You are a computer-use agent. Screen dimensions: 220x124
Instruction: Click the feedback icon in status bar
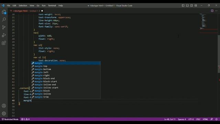pyautogui.click(x=212, y=119)
